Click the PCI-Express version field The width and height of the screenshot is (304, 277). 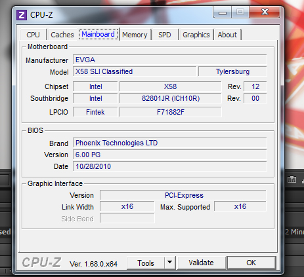183,195
